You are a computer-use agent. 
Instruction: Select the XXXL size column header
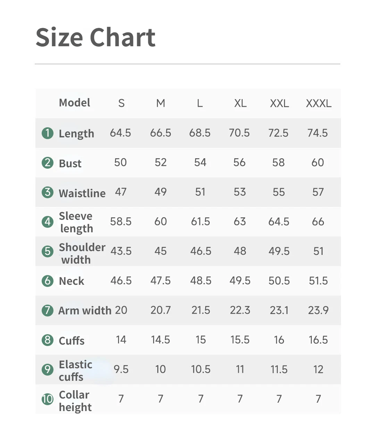pyautogui.click(x=318, y=103)
